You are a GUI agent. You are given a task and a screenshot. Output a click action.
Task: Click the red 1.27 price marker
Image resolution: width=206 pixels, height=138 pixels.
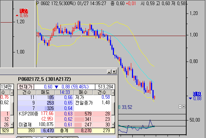click(24, 11)
